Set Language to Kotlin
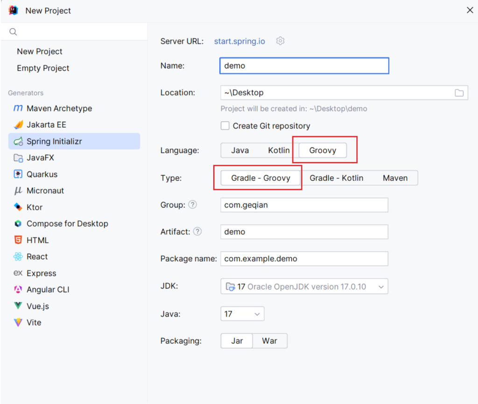This screenshot has width=478, height=404. [279, 150]
